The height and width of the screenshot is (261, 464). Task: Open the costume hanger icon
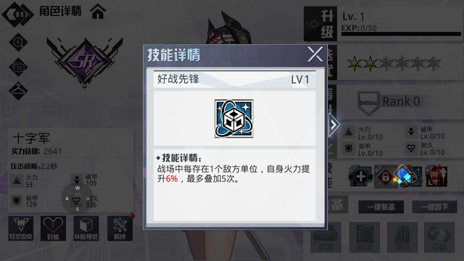pyautogui.click(x=18, y=91)
